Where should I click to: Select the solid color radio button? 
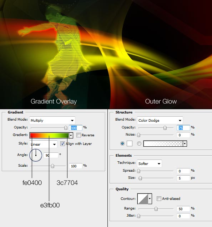122,143
